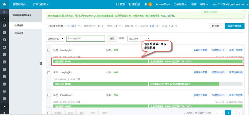Click the 14 abnormal tasks count
249x115 pixels.
pyautogui.click(x=115, y=26)
